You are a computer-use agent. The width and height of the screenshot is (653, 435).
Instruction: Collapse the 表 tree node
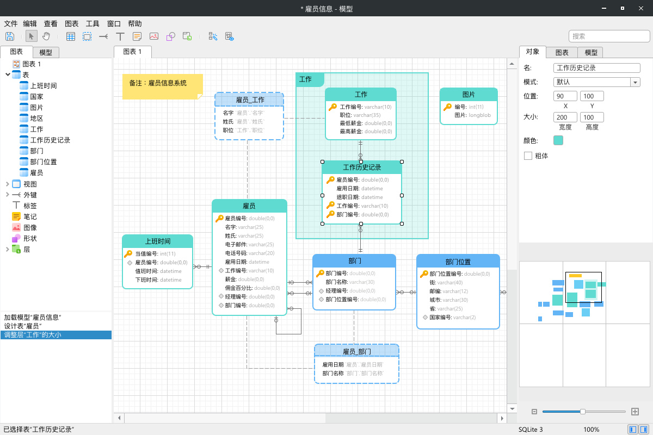[8, 74]
